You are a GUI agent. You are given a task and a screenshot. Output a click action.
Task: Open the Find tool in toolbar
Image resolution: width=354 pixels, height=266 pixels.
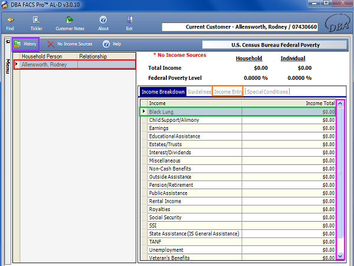click(x=10, y=24)
